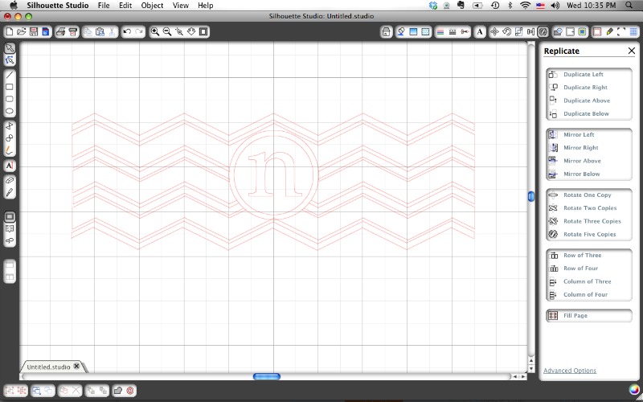Screen dimensions: 643x402
Task: Select the Line drawing tool
Action: pos(10,74)
